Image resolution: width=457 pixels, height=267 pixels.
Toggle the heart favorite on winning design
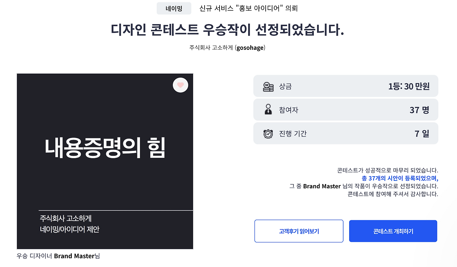tap(180, 85)
